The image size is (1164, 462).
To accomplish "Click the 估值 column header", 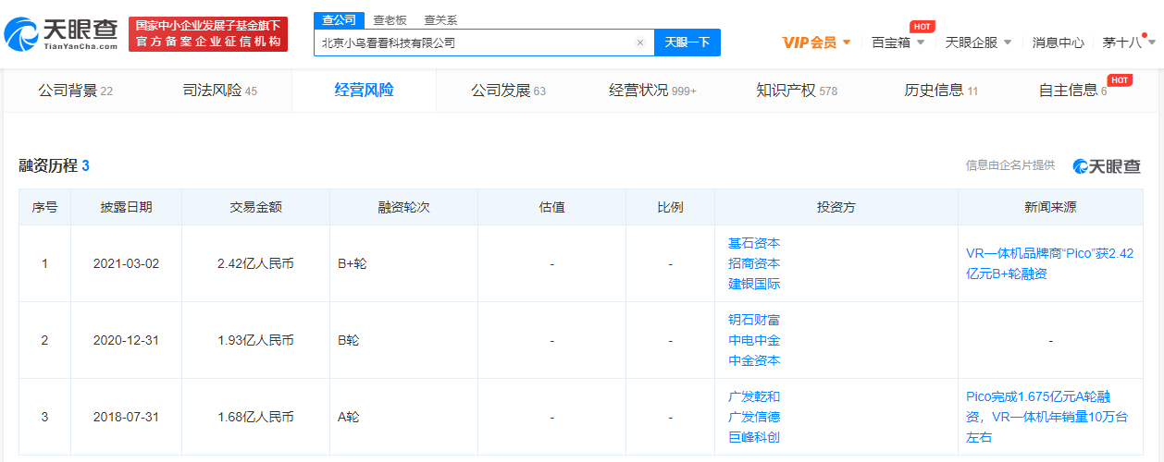I will tap(551, 208).
